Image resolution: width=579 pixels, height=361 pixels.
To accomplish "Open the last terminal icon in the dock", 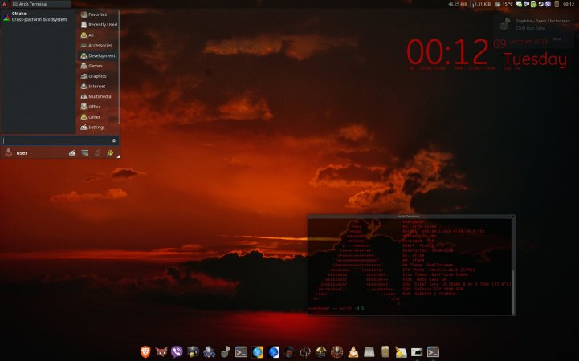I will coord(433,352).
